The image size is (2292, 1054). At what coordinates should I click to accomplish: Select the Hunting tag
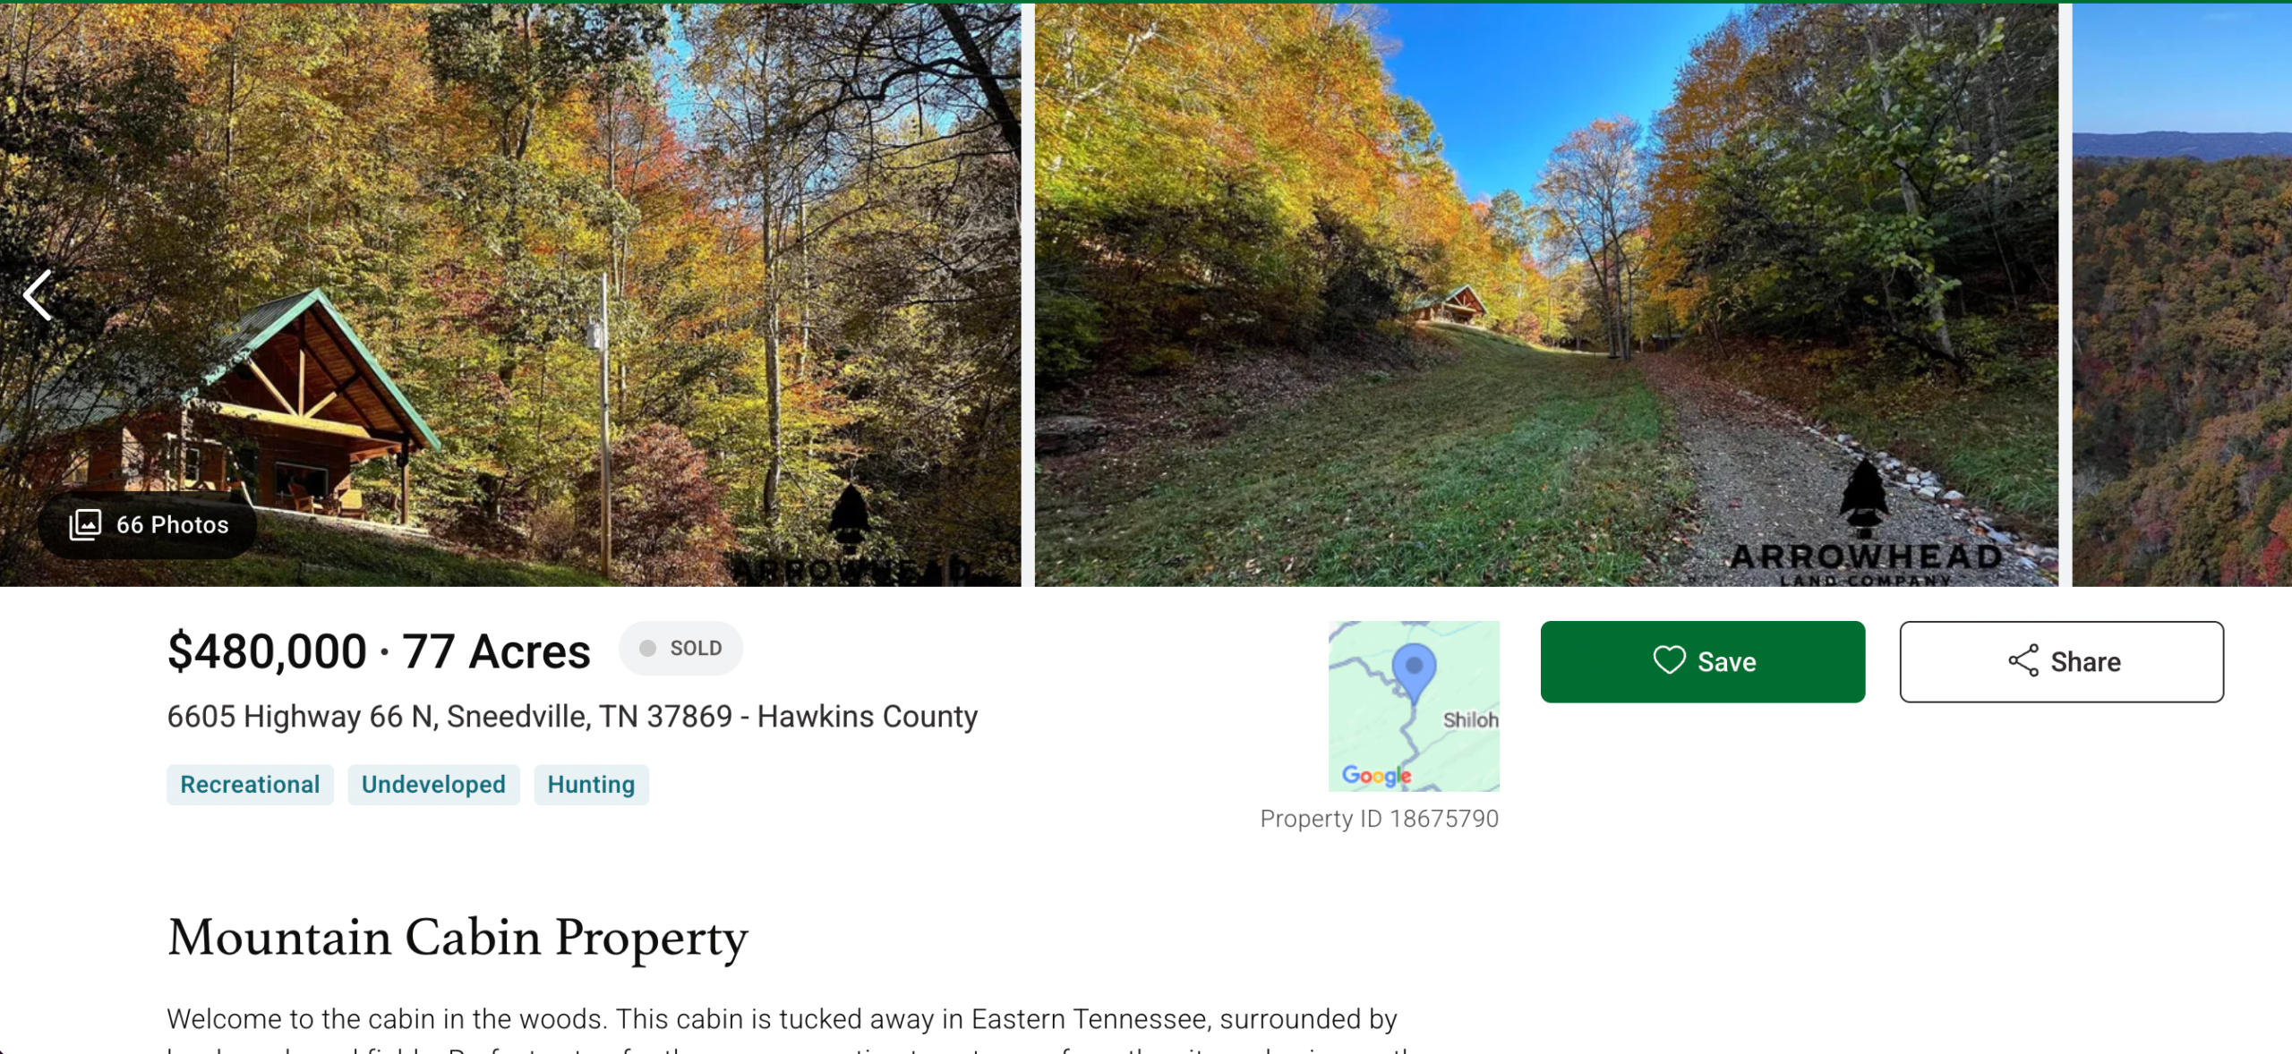591,785
